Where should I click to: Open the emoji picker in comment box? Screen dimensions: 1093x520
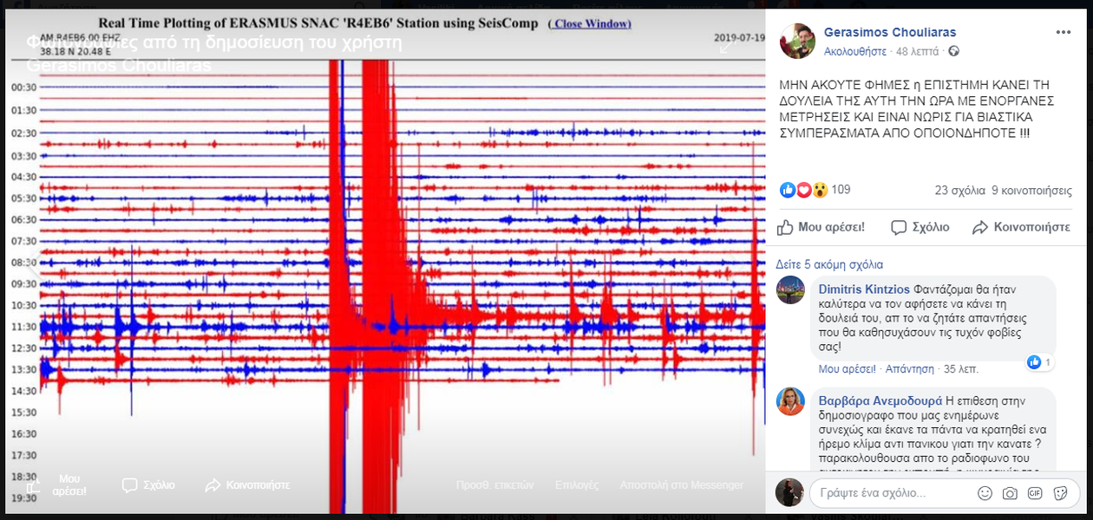tap(985, 493)
